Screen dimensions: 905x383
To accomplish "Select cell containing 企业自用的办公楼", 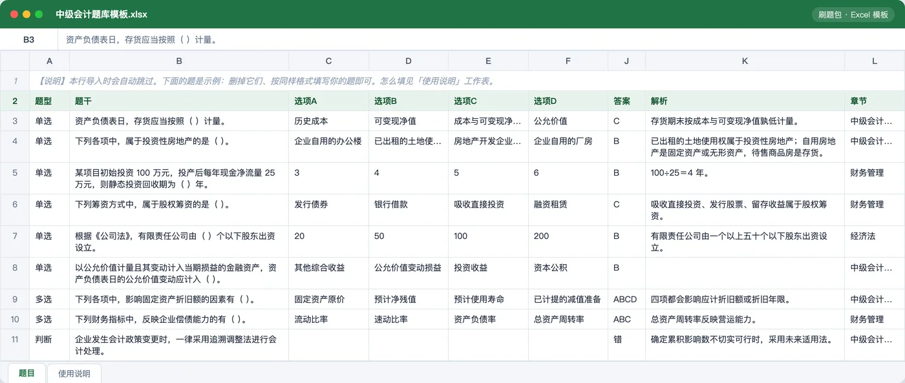I will [x=329, y=147].
